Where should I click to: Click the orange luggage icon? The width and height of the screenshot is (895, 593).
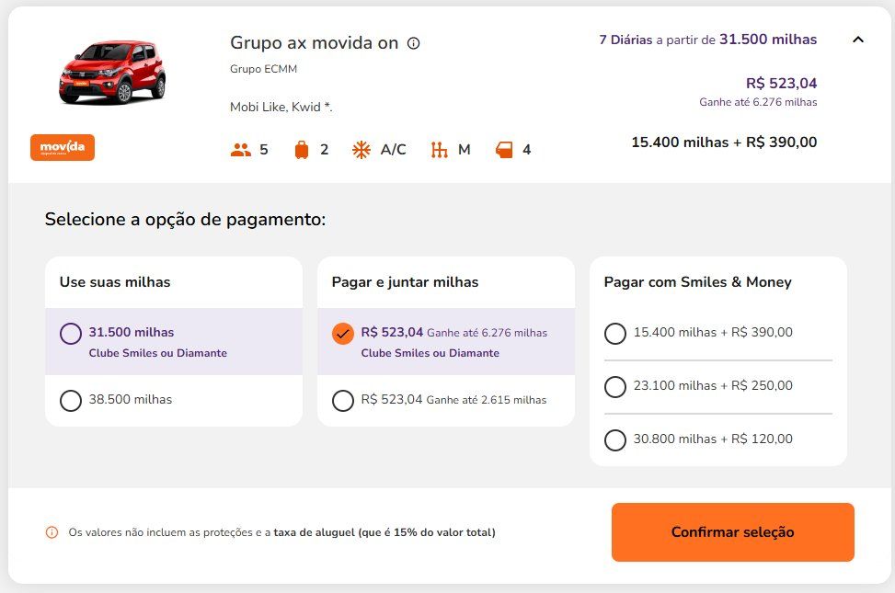point(302,150)
